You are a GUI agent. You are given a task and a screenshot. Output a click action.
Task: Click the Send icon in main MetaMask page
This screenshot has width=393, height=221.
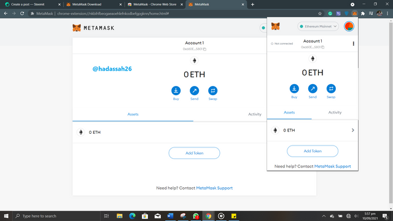(x=194, y=91)
